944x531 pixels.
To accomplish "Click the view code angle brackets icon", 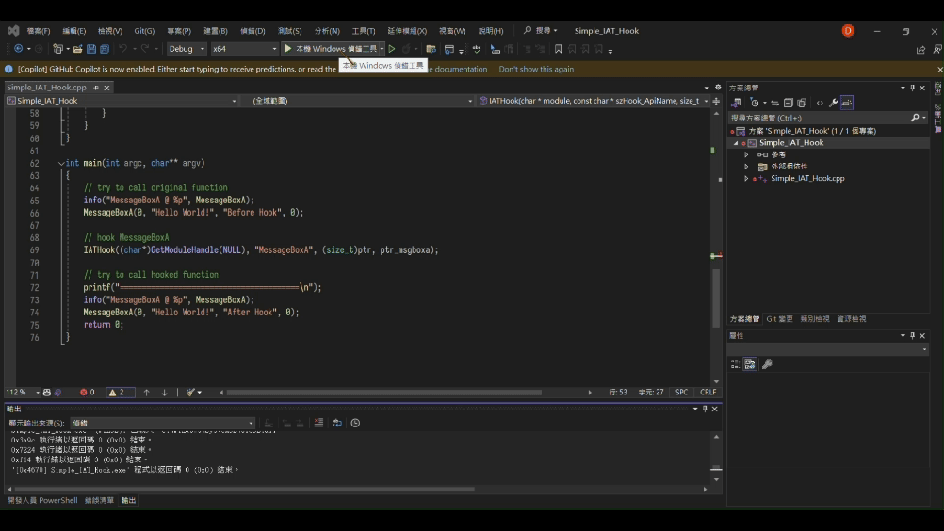I will pyautogui.click(x=820, y=103).
